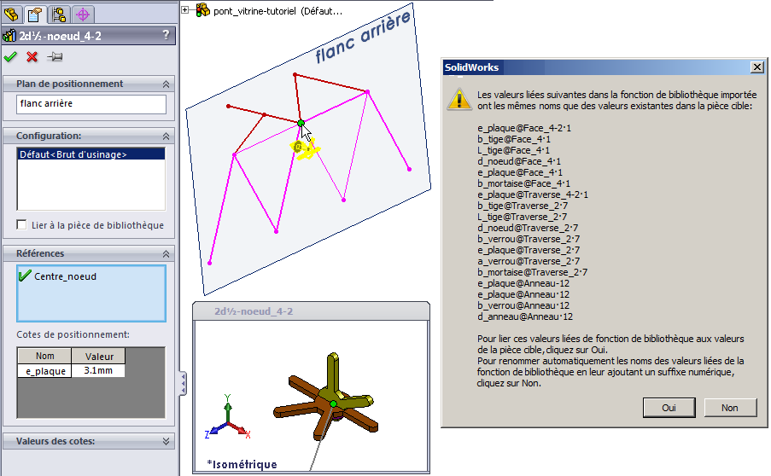Image resolution: width=771 pixels, height=476 pixels.
Task: Expand the Valeurs des cotes section
Action: [166, 441]
